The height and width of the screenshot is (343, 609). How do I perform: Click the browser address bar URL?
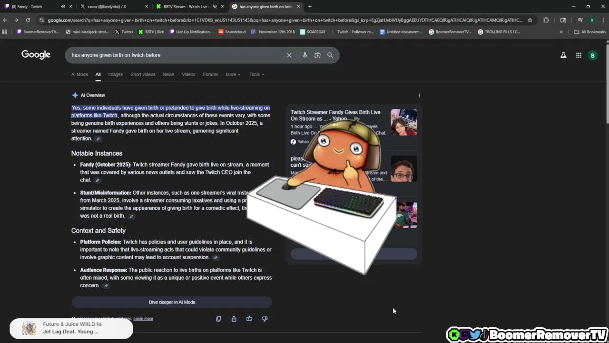pyautogui.click(x=285, y=20)
